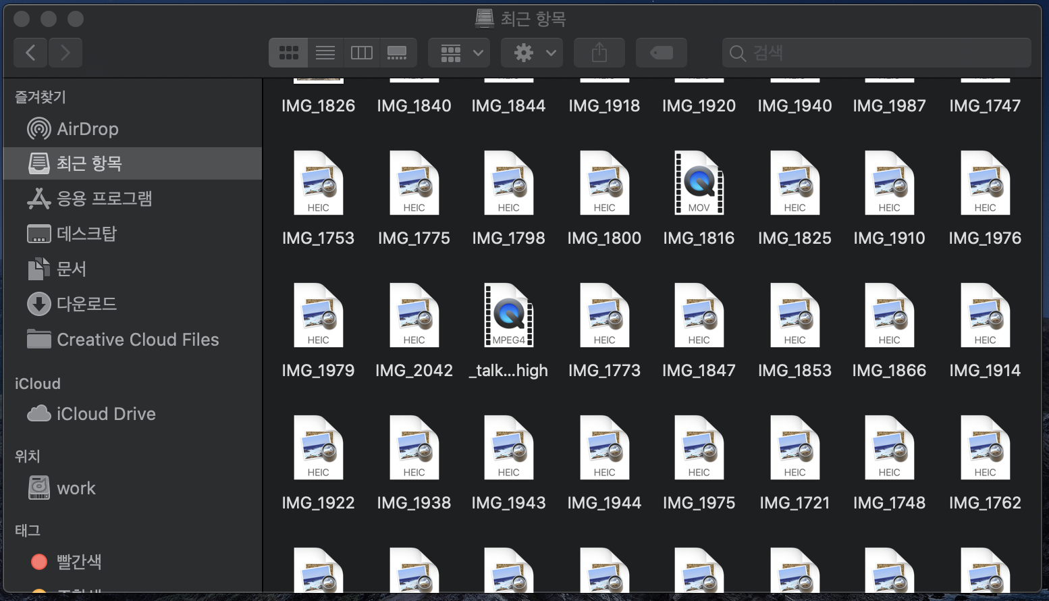The image size is (1049, 601).
Task: Select the IMG_1816 MOV file icon
Action: (x=699, y=183)
